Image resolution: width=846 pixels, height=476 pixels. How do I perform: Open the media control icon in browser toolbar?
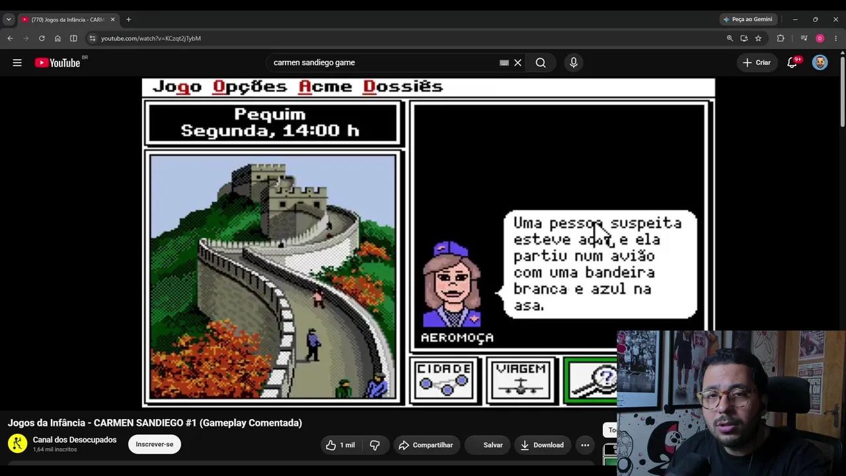tap(804, 38)
